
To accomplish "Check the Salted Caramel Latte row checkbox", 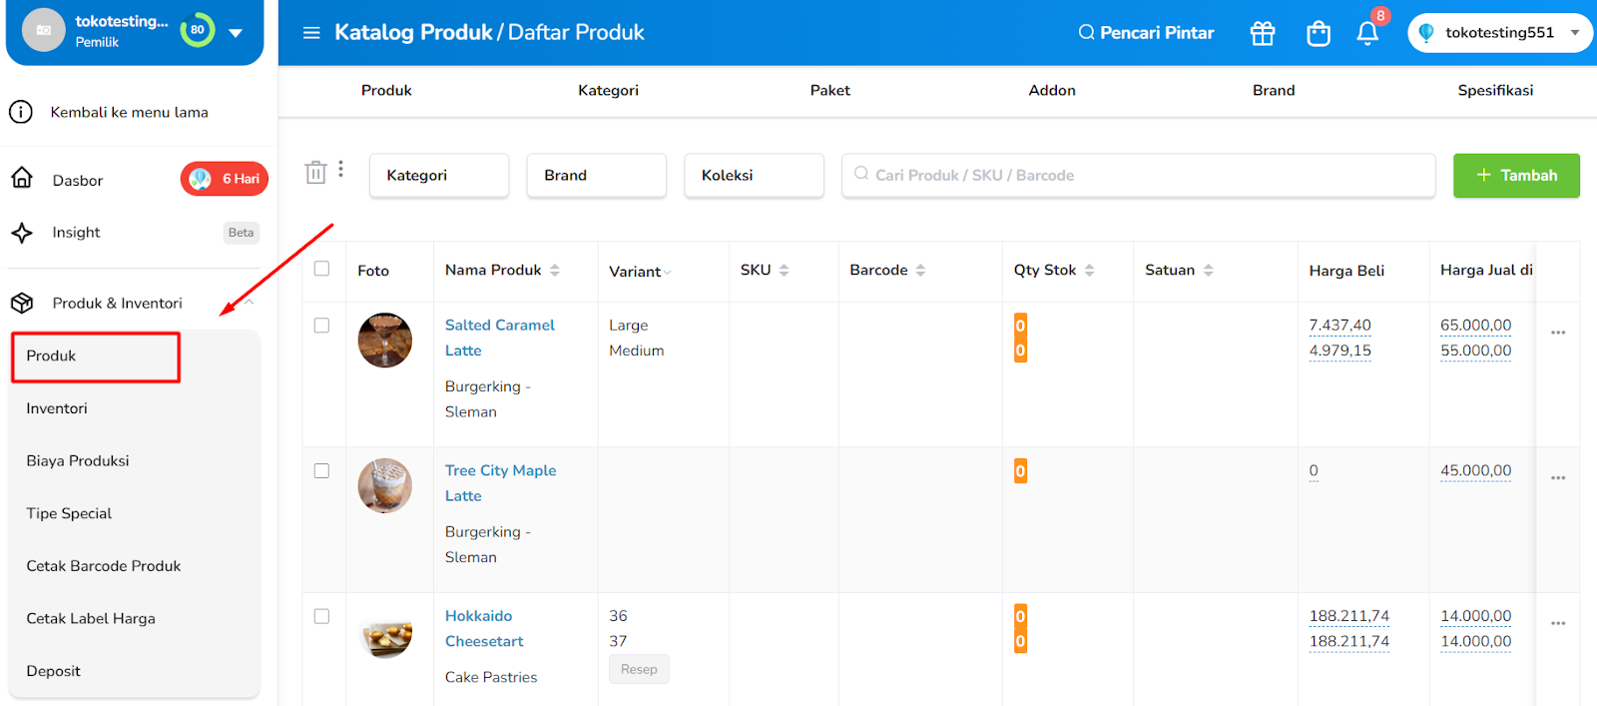I will pyautogui.click(x=321, y=326).
